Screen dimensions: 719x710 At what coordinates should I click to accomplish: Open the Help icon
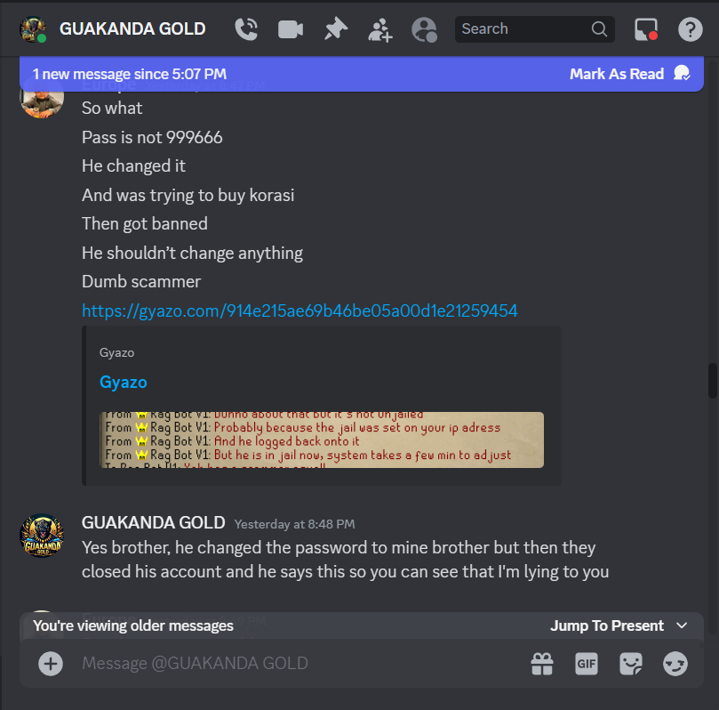690,29
